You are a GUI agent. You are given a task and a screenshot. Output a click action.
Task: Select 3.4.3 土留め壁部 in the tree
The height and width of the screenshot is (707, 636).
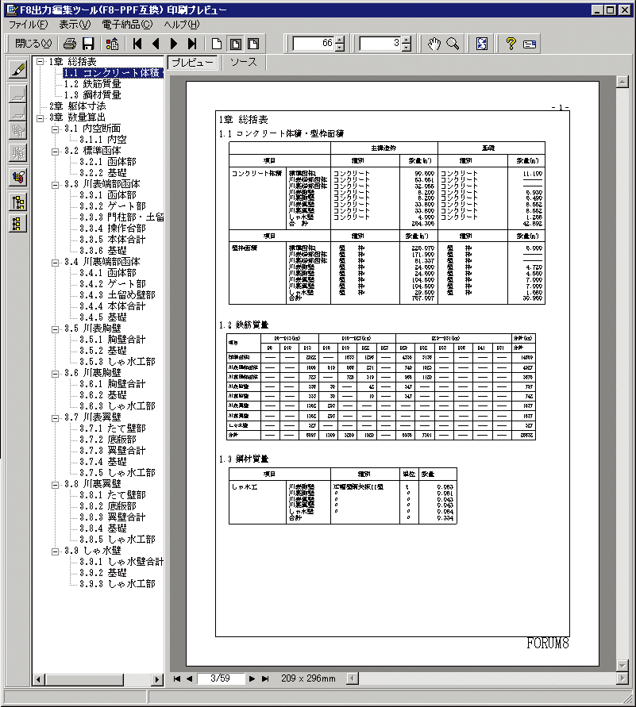point(118,295)
